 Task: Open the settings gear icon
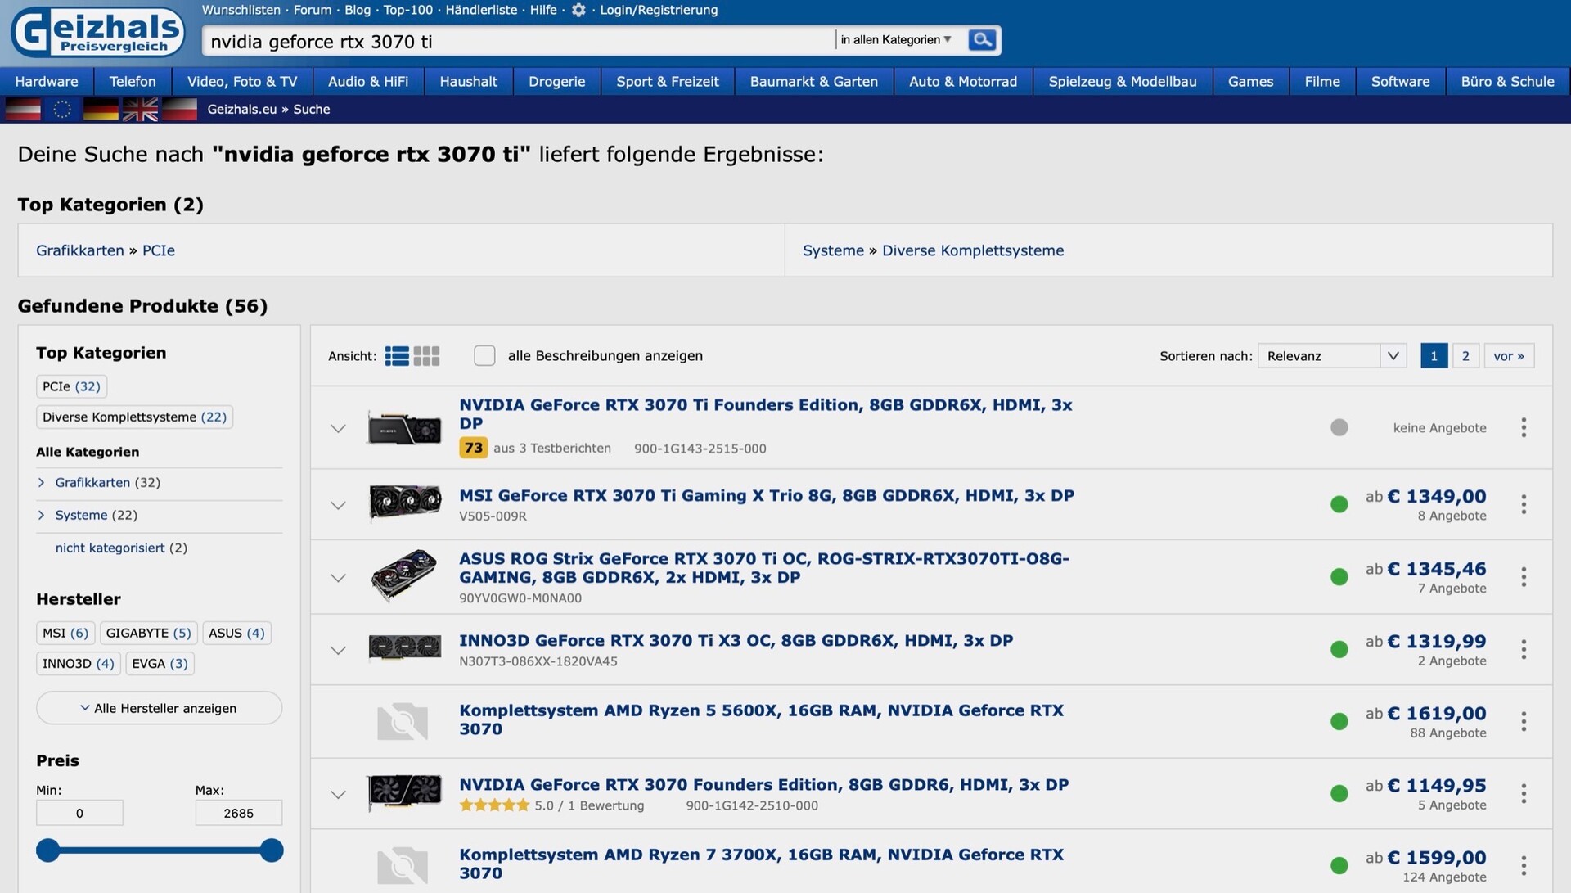pos(578,11)
